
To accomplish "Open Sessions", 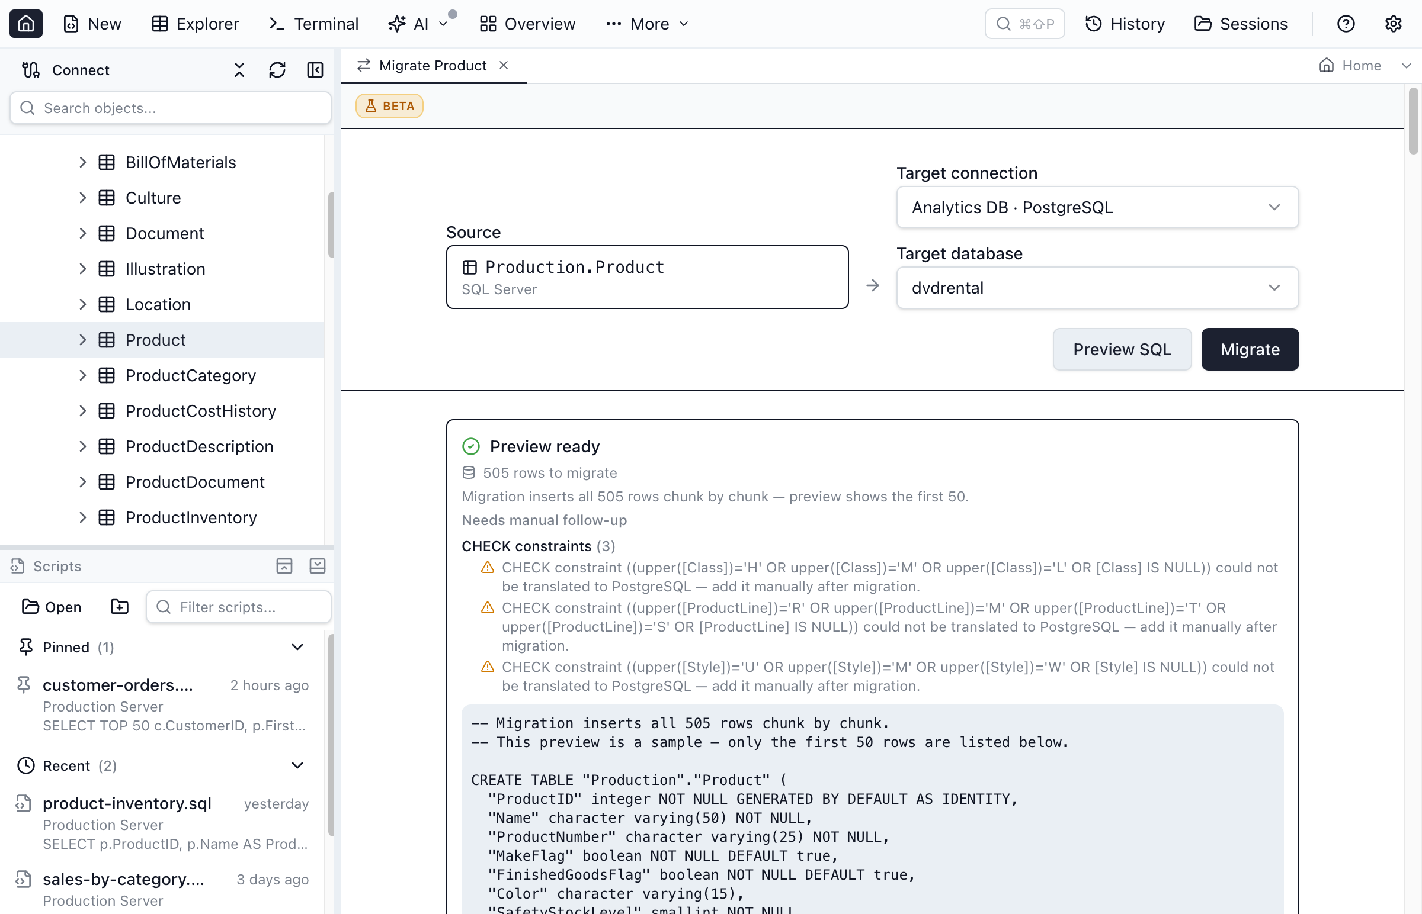I will pos(1240,24).
